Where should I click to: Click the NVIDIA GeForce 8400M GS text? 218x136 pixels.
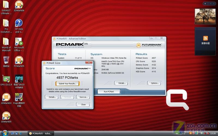coord(113,73)
